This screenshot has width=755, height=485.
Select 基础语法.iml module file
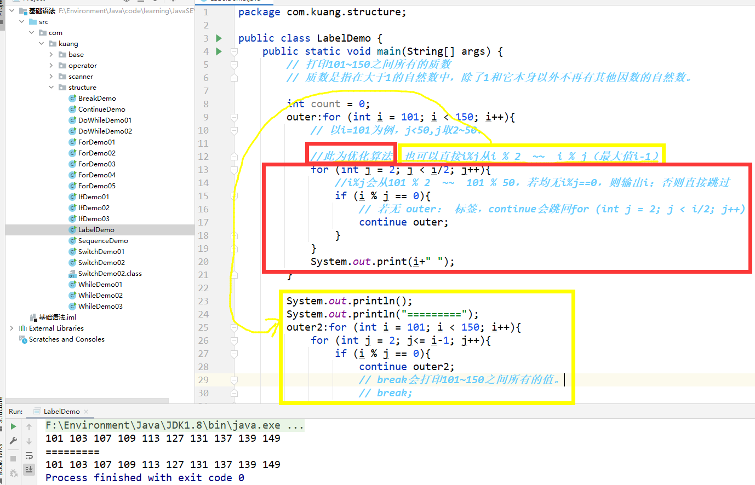coord(57,317)
